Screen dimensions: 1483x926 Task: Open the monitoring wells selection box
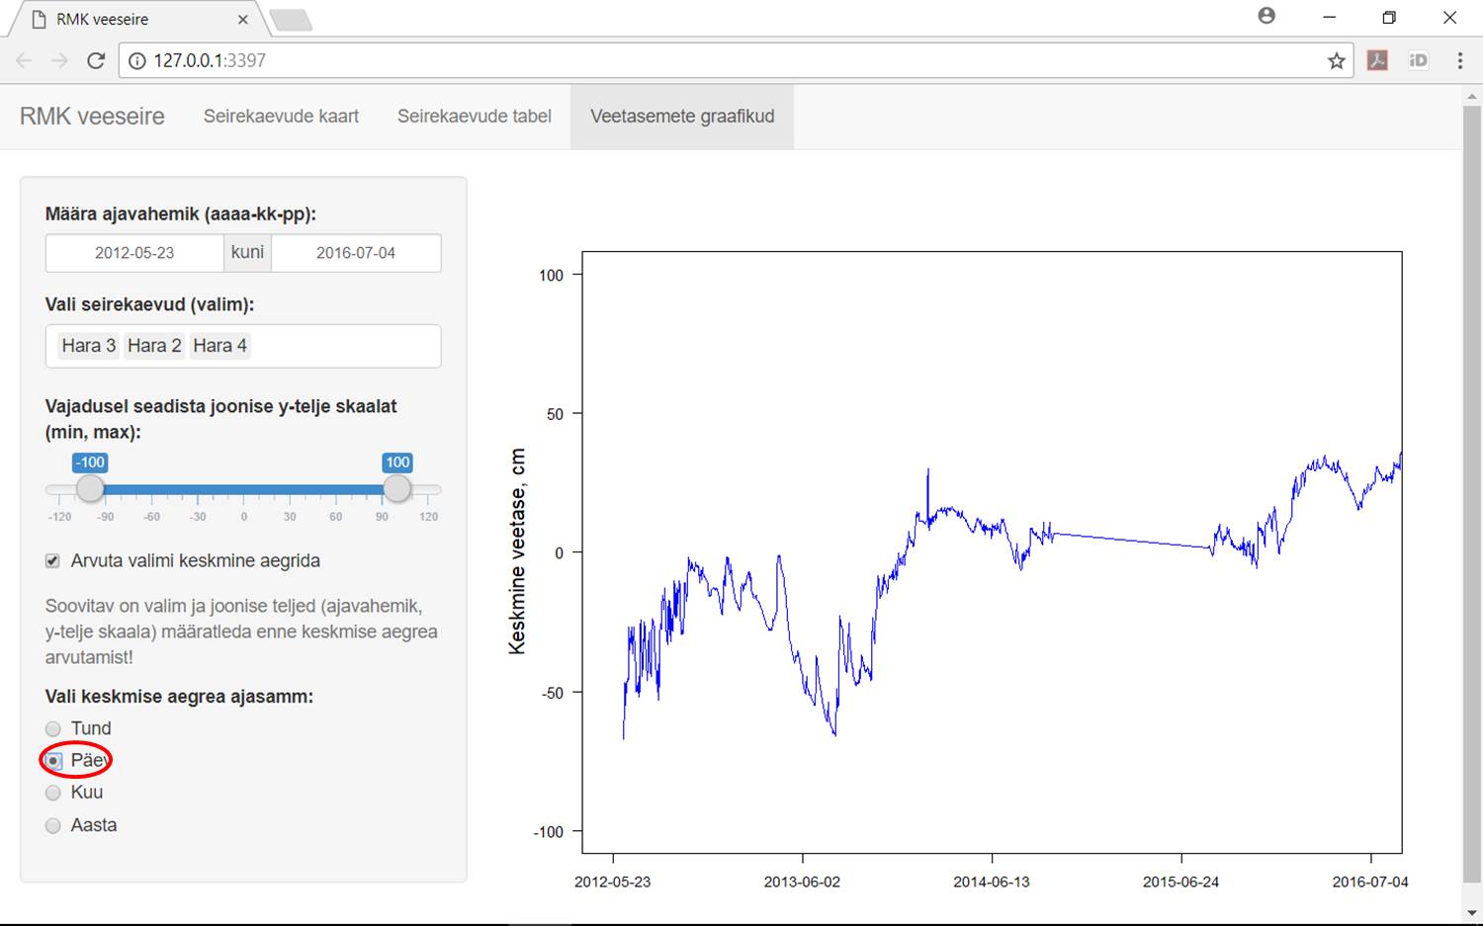(336, 346)
